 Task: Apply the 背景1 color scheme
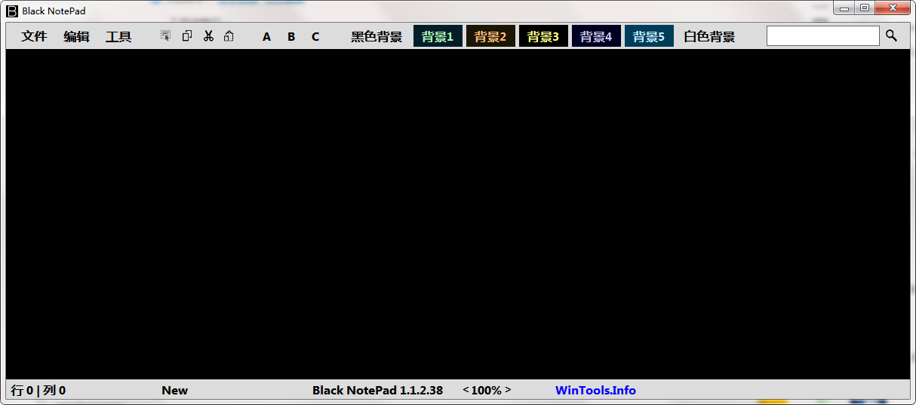click(438, 36)
